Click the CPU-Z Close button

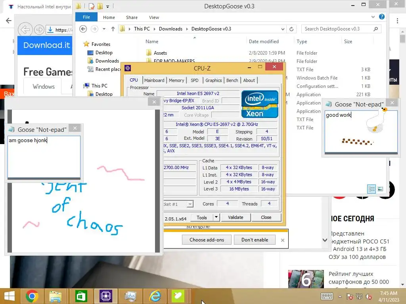click(x=266, y=217)
